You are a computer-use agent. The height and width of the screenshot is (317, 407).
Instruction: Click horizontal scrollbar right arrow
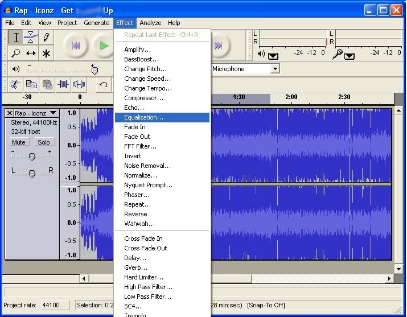pyautogui.click(x=389, y=278)
